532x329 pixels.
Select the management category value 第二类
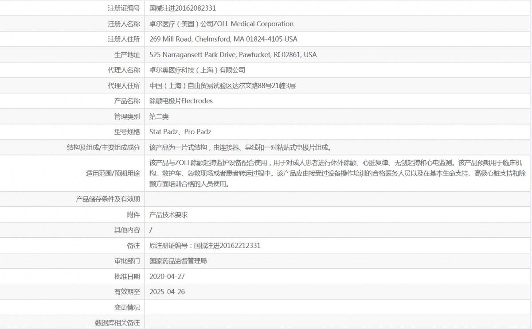tap(159, 116)
